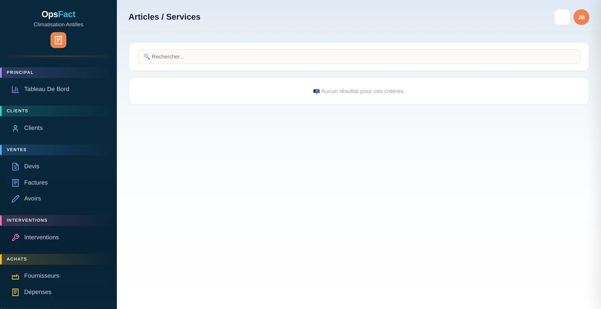Click the VENTES section header

pos(58,150)
